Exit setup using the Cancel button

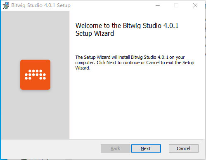click(x=184, y=148)
